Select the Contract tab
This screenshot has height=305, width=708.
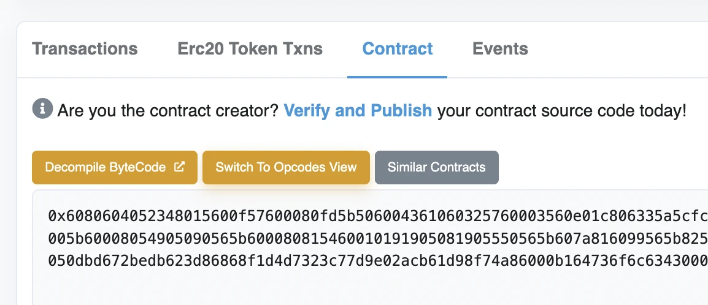[398, 49]
